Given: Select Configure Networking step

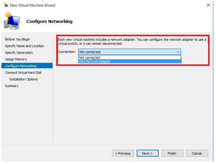Looking at the screenshot, I should pos(27,66).
